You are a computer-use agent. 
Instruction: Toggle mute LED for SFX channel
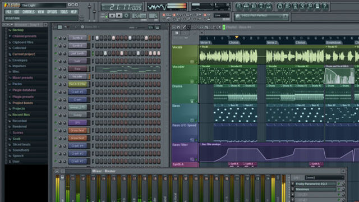pos(56,123)
